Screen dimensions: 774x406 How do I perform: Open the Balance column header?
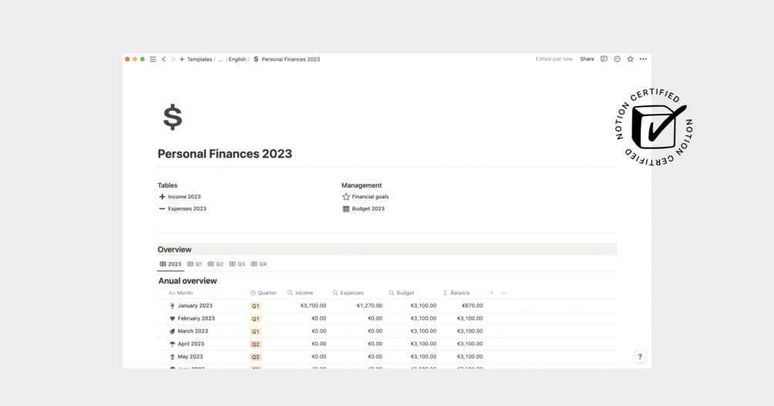pos(456,293)
